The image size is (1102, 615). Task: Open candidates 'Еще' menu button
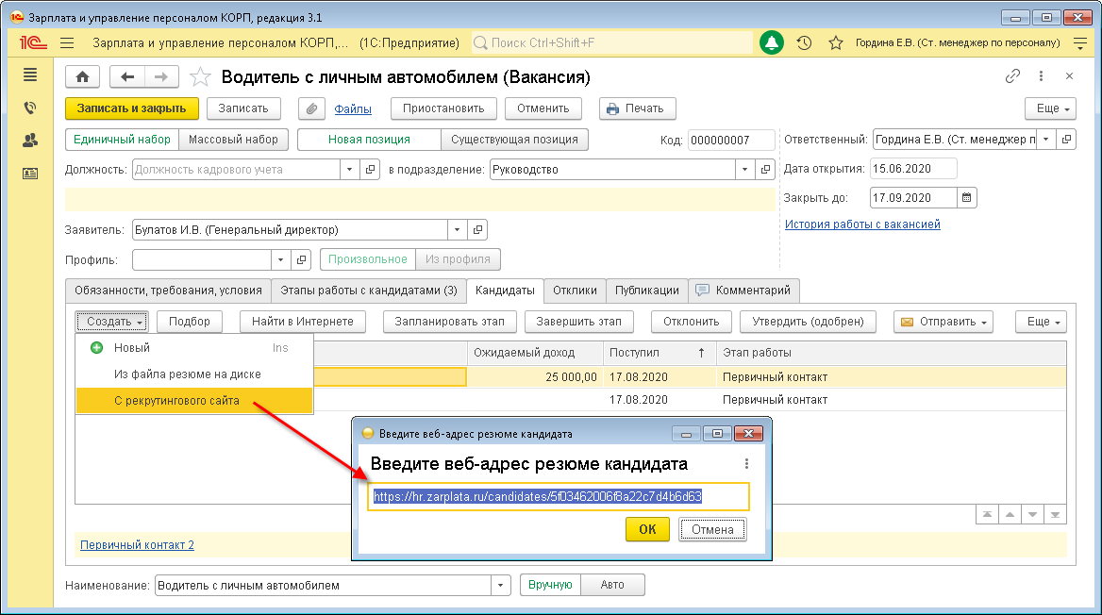coord(1042,322)
